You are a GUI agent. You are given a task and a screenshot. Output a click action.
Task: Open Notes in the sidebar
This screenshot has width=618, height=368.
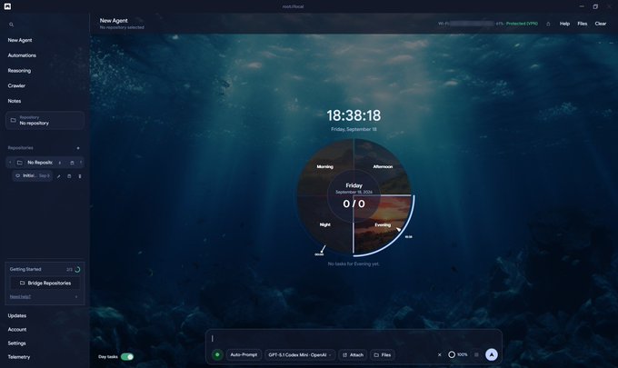pos(15,101)
